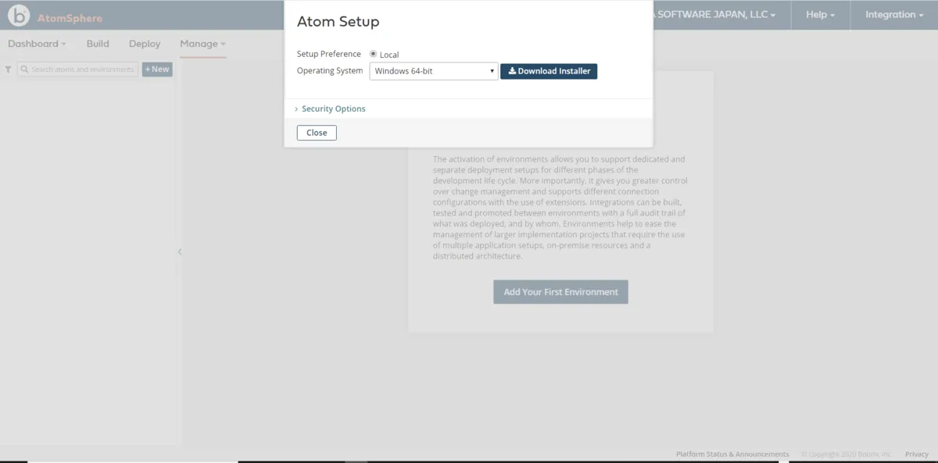The height and width of the screenshot is (463, 938).
Task: Collapse the left sidebar panel arrow
Action: pos(179,251)
